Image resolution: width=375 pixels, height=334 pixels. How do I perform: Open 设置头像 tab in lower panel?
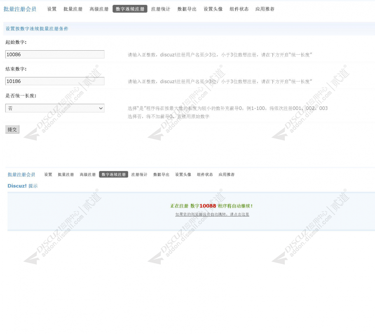coord(183,175)
